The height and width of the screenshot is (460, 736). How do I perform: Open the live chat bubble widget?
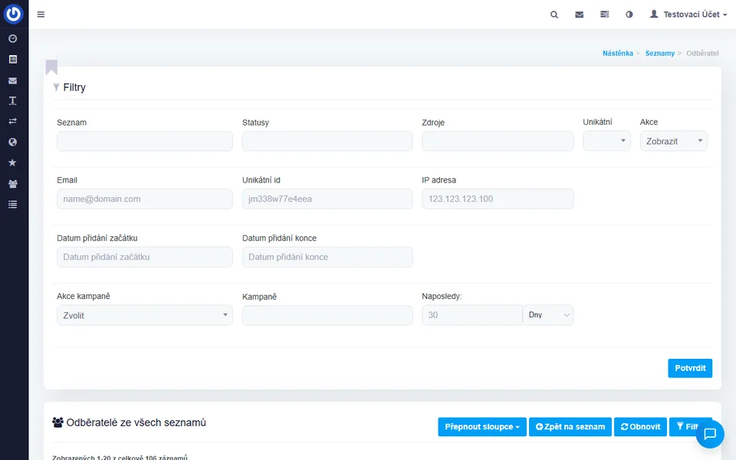pos(710,434)
